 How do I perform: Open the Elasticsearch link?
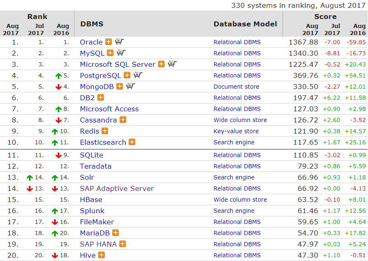coord(103,142)
